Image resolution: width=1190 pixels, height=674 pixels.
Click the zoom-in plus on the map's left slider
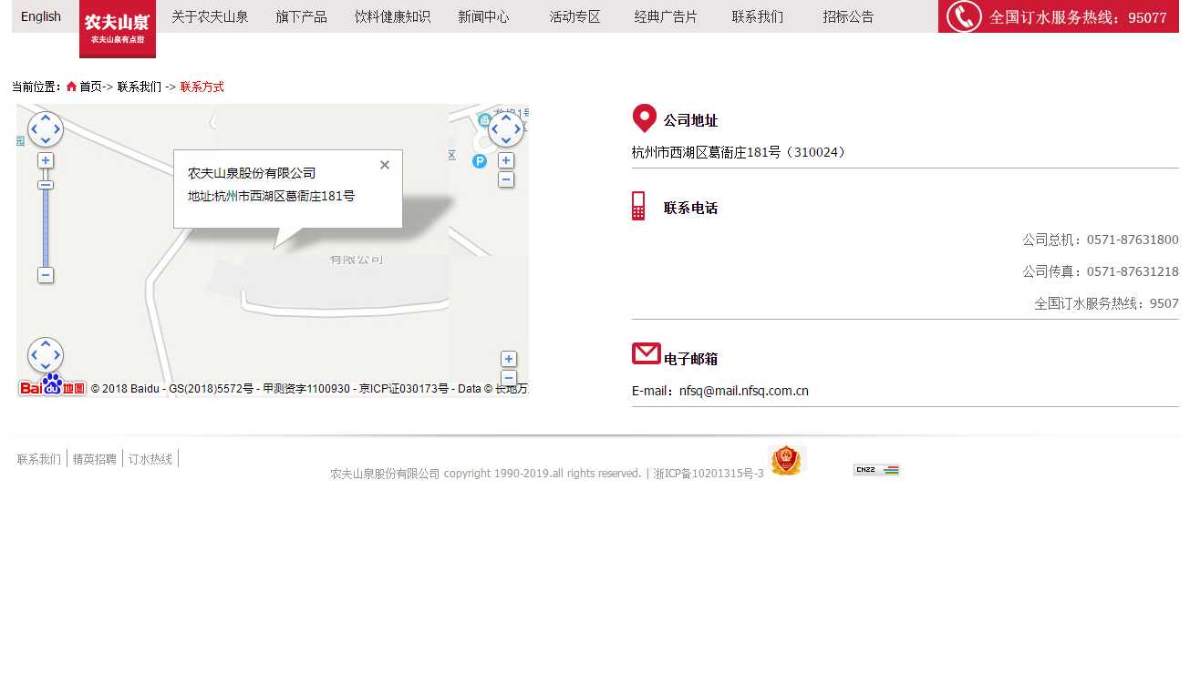click(x=46, y=160)
